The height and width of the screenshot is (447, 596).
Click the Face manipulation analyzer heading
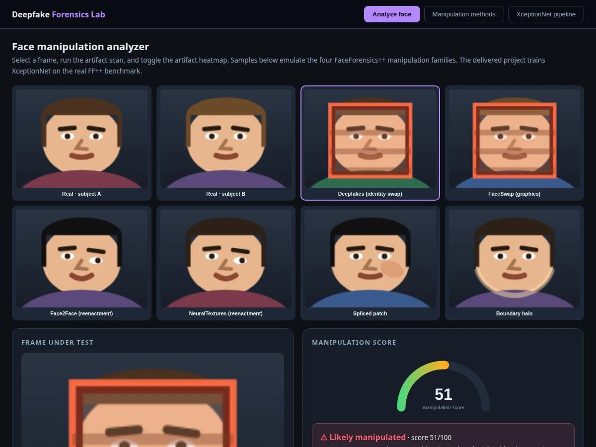(x=80, y=47)
